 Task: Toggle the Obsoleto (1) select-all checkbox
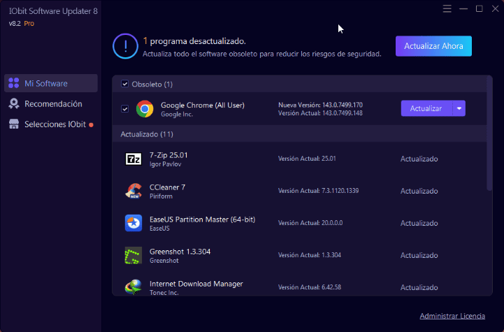[x=124, y=84]
